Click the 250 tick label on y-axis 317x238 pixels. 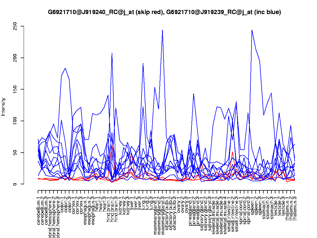pos(18,26)
